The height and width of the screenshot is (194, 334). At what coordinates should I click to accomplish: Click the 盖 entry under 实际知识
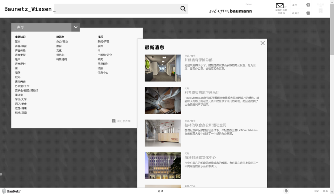pyautogui.click(x=16, y=68)
